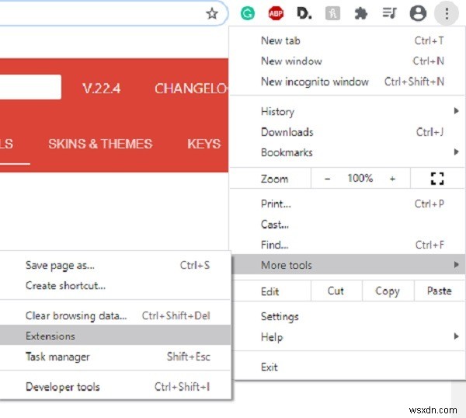The image size is (466, 418).
Task: Click the white search field on webpage
Action: tap(30, 87)
